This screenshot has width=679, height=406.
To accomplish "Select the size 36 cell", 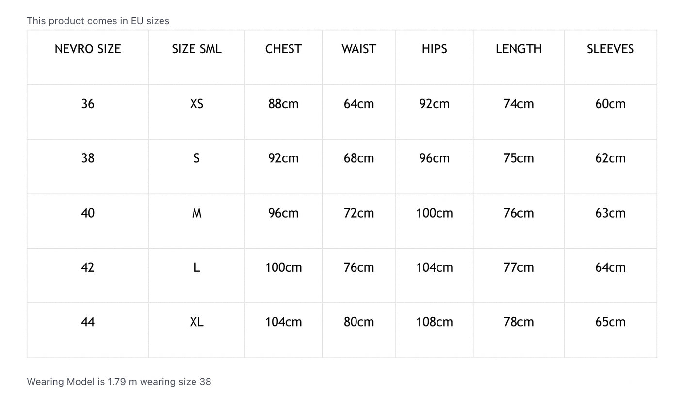I will pos(88,104).
